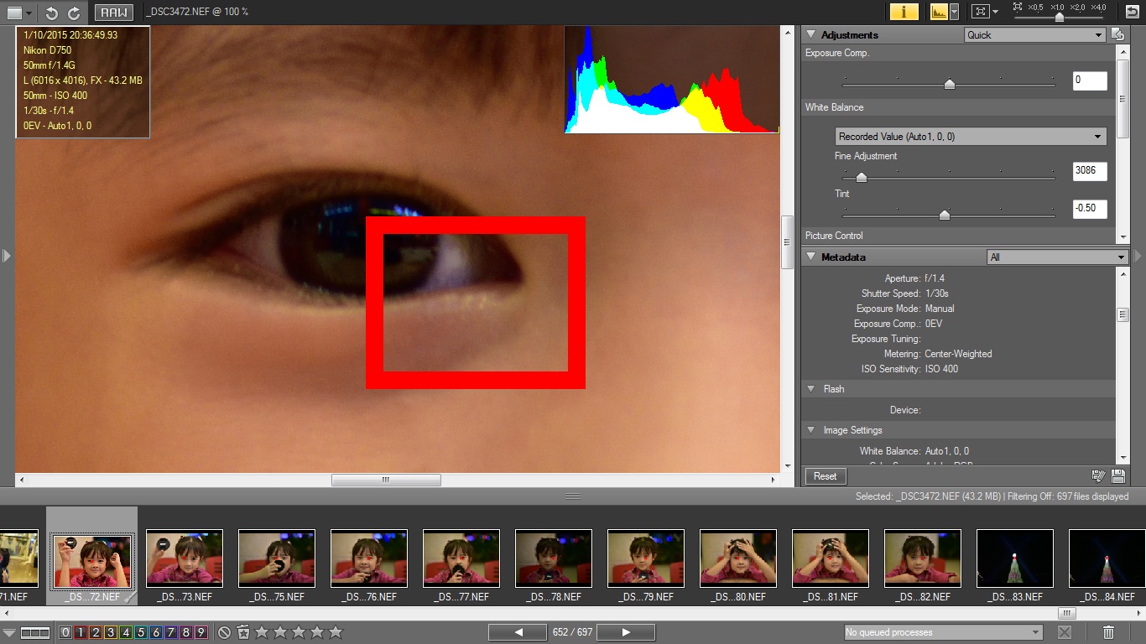
Task: Click the Exposure Comp. slider handle
Action: (x=949, y=84)
